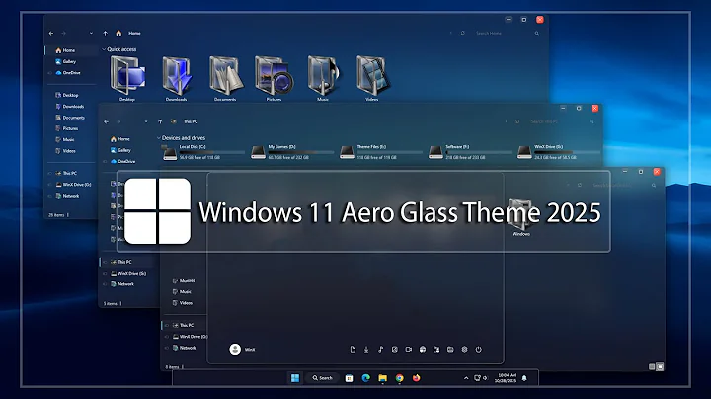The height and width of the screenshot is (399, 711).
Task: Click Music icon in Start menu bottom row
Action: coord(380,350)
